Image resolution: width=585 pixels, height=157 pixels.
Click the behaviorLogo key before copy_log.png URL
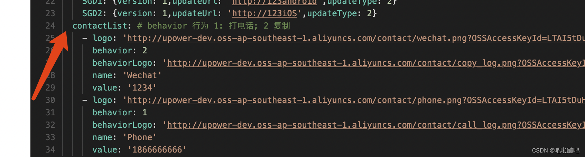122,63
